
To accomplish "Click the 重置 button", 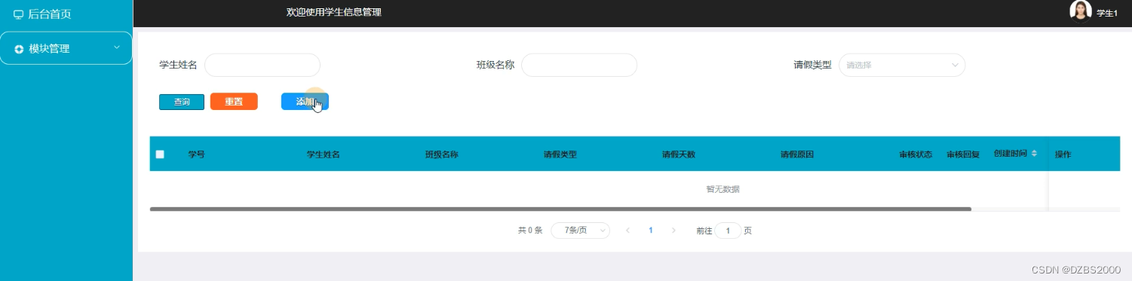I will (234, 102).
